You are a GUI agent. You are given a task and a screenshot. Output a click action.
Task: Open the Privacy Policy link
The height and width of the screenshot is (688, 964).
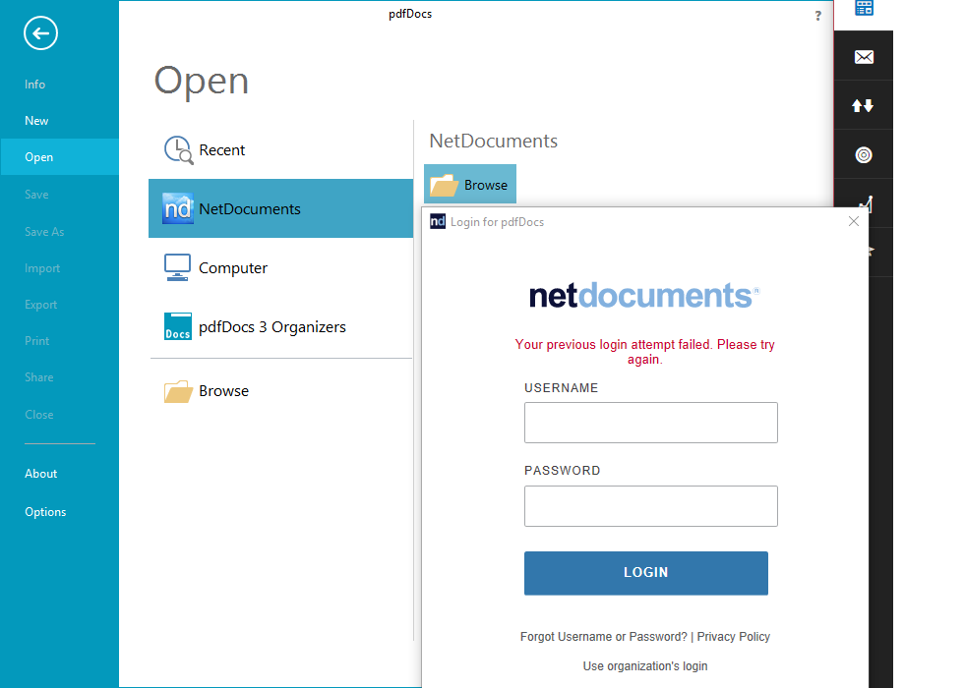coord(734,637)
